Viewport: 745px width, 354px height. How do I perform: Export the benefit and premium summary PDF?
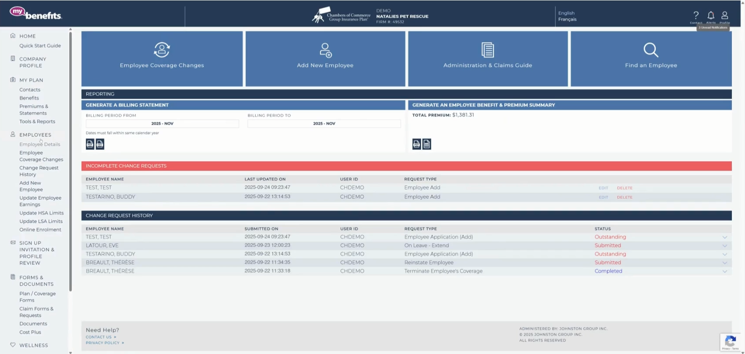click(416, 144)
